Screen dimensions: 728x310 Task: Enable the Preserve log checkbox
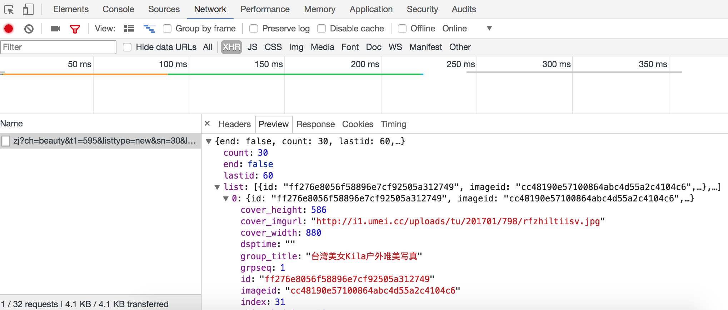click(x=254, y=29)
